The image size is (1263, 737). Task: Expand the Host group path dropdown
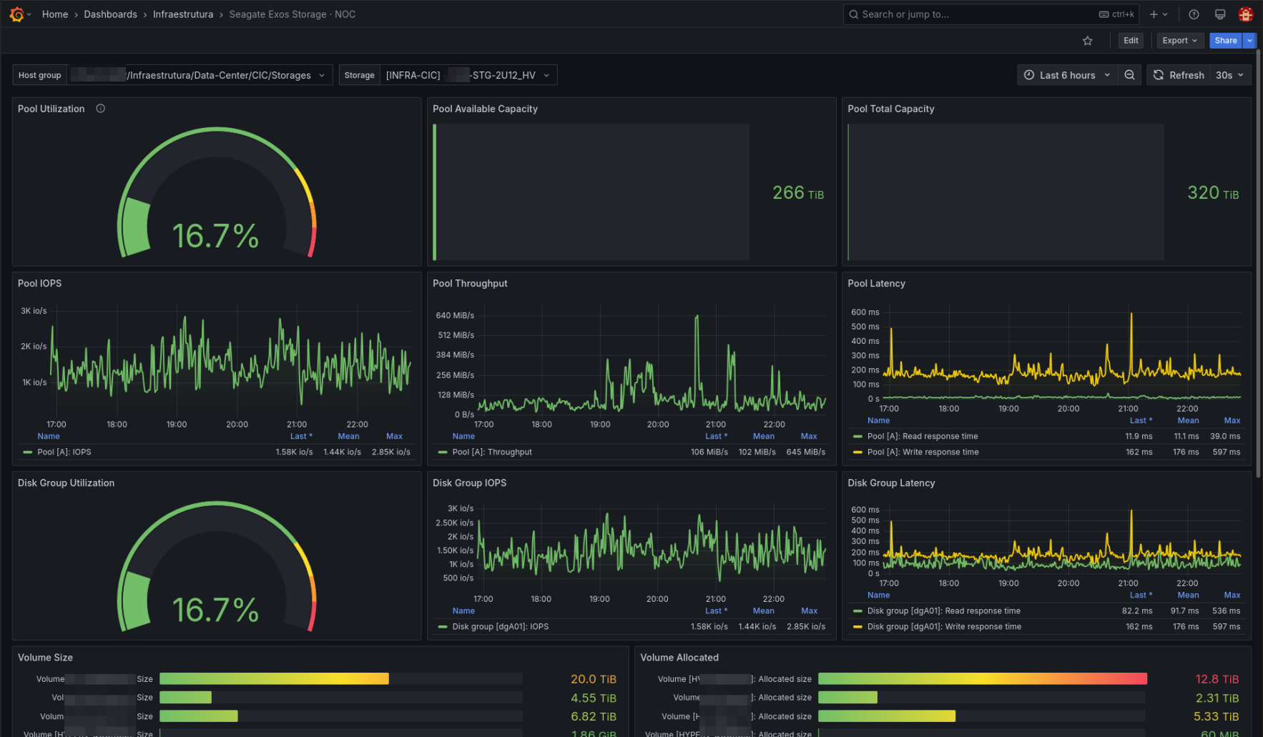(x=200, y=75)
